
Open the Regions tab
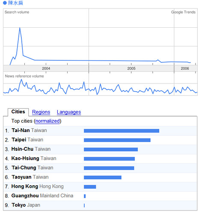point(41,112)
